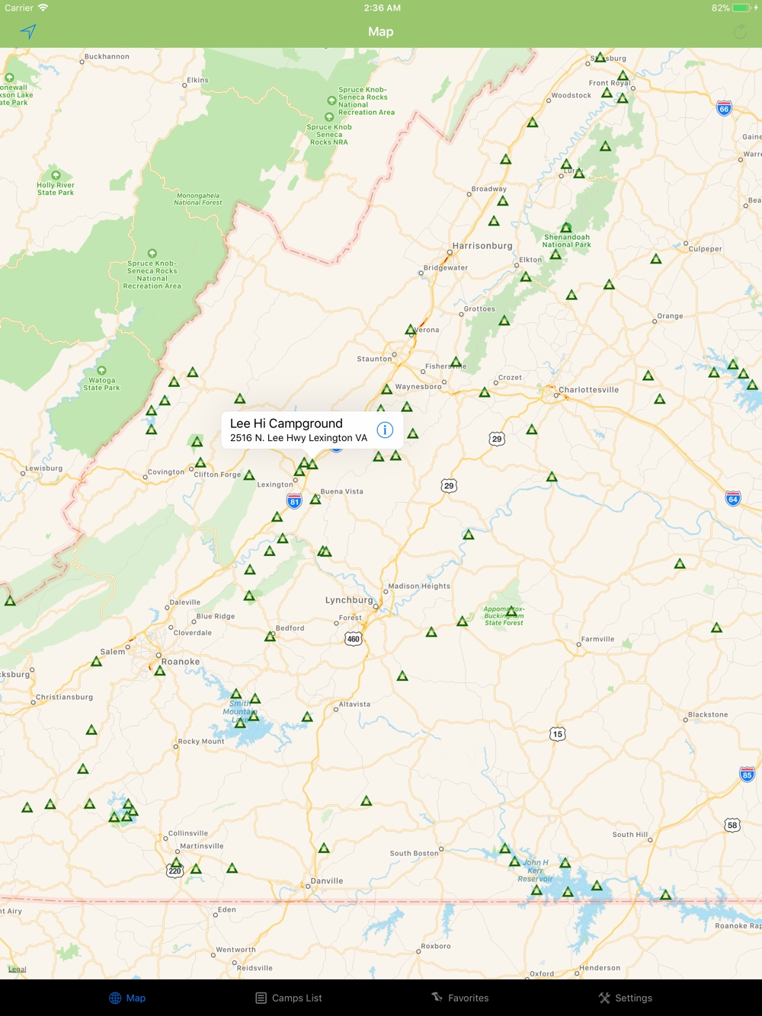Viewport: 762px width, 1016px height.
Task: Open info for Lee Hi Campground
Action: (385, 430)
